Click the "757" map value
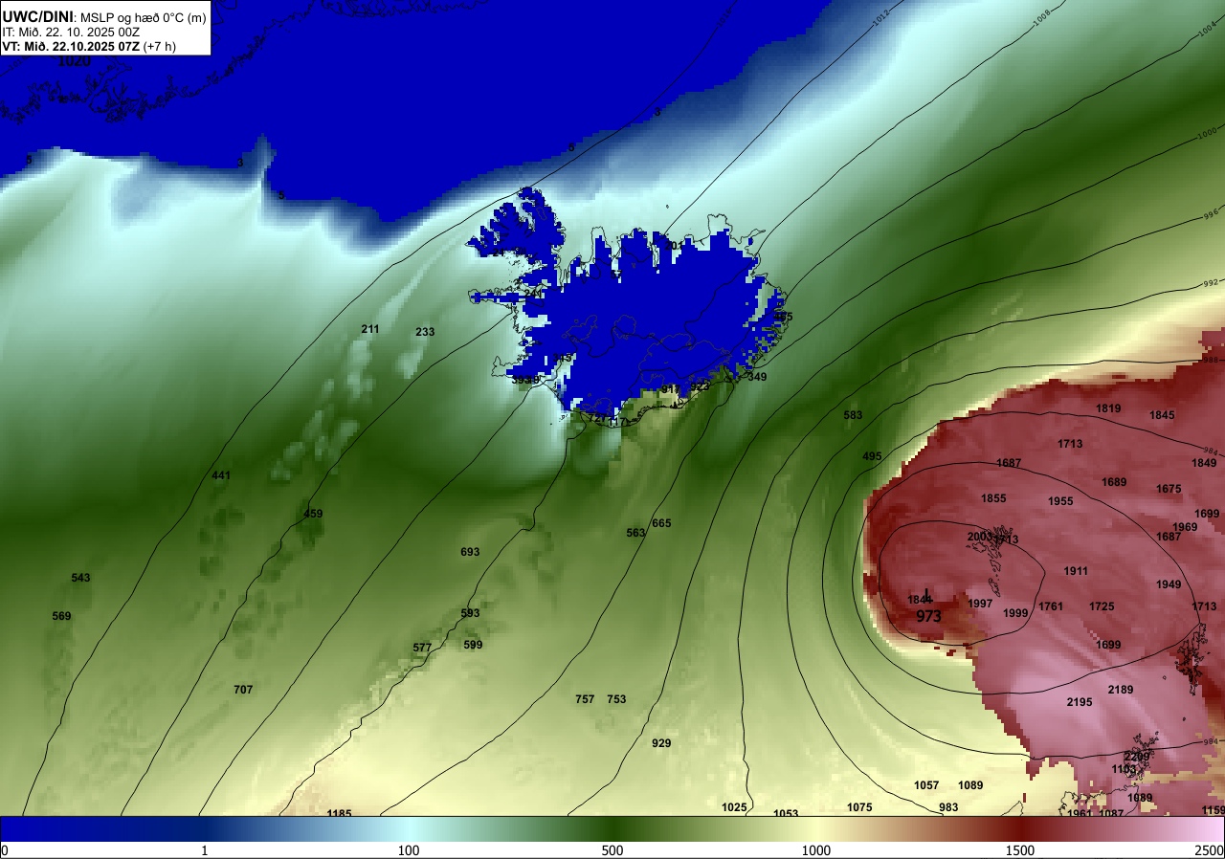 pos(585,699)
